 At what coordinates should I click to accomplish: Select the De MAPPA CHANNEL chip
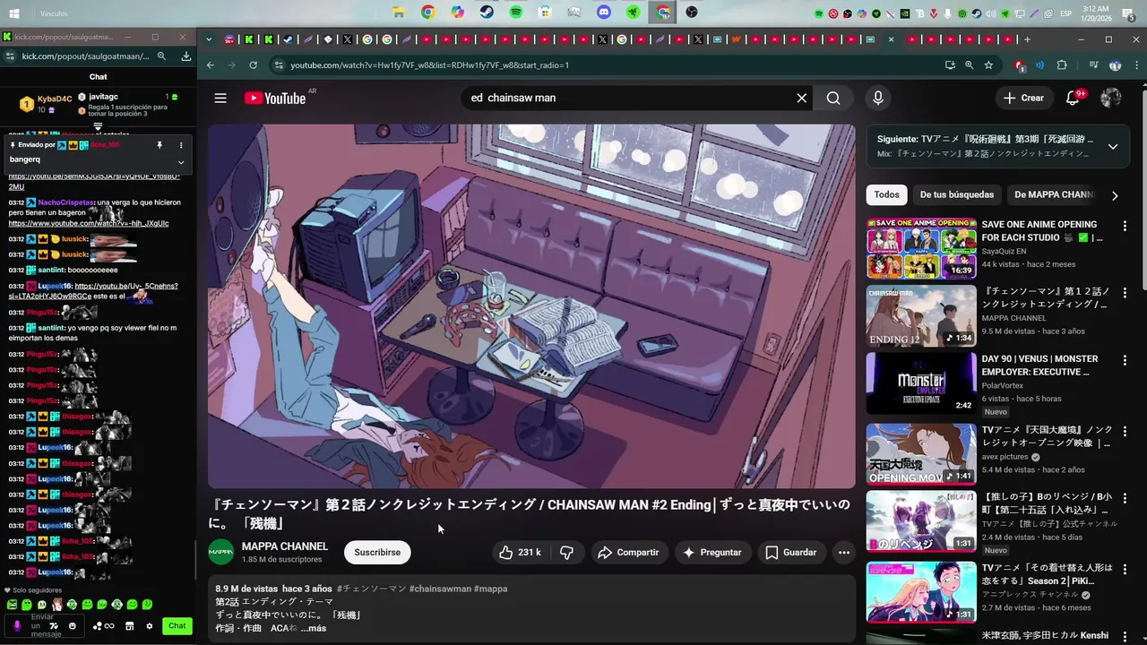coord(1054,194)
